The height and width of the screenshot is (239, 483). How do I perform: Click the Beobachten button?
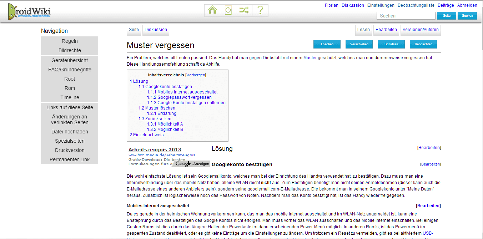click(423, 44)
